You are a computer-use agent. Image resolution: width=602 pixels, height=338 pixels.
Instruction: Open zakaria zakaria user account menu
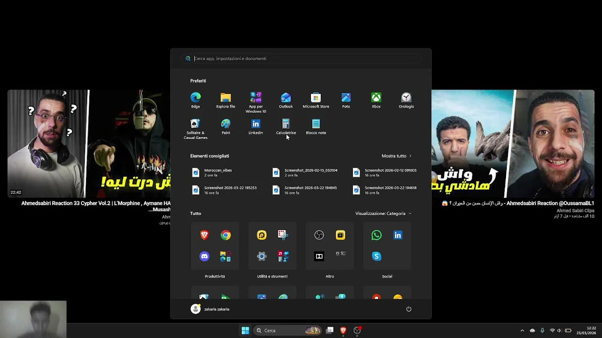pyautogui.click(x=210, y=309)
